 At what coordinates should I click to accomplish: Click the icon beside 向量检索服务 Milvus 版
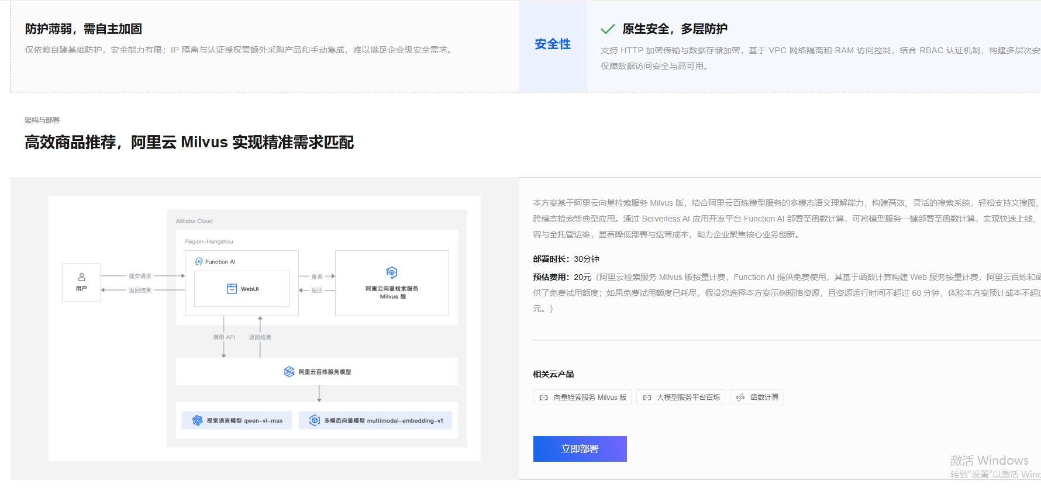543,397
